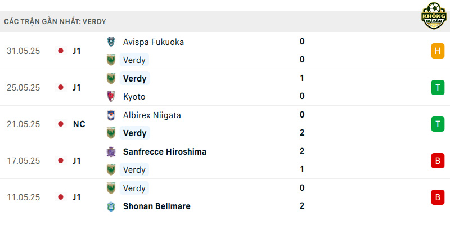Click the green T badge for Kyoto match

pyautogui.click(x=438, y=88)
